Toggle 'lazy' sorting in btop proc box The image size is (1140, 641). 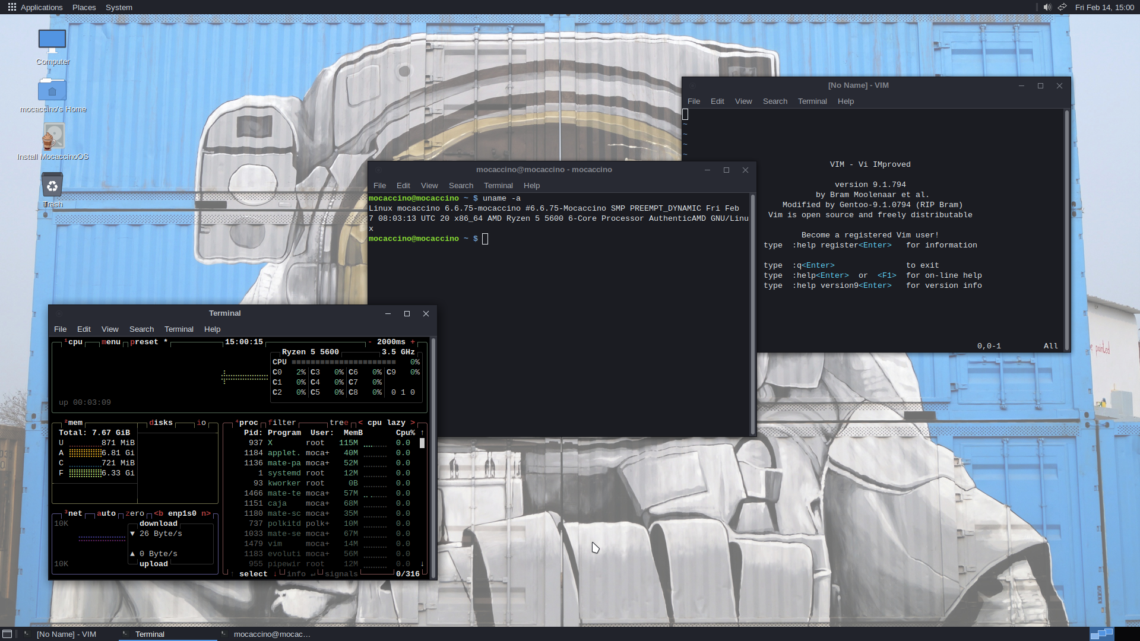[x=396, y=423]
